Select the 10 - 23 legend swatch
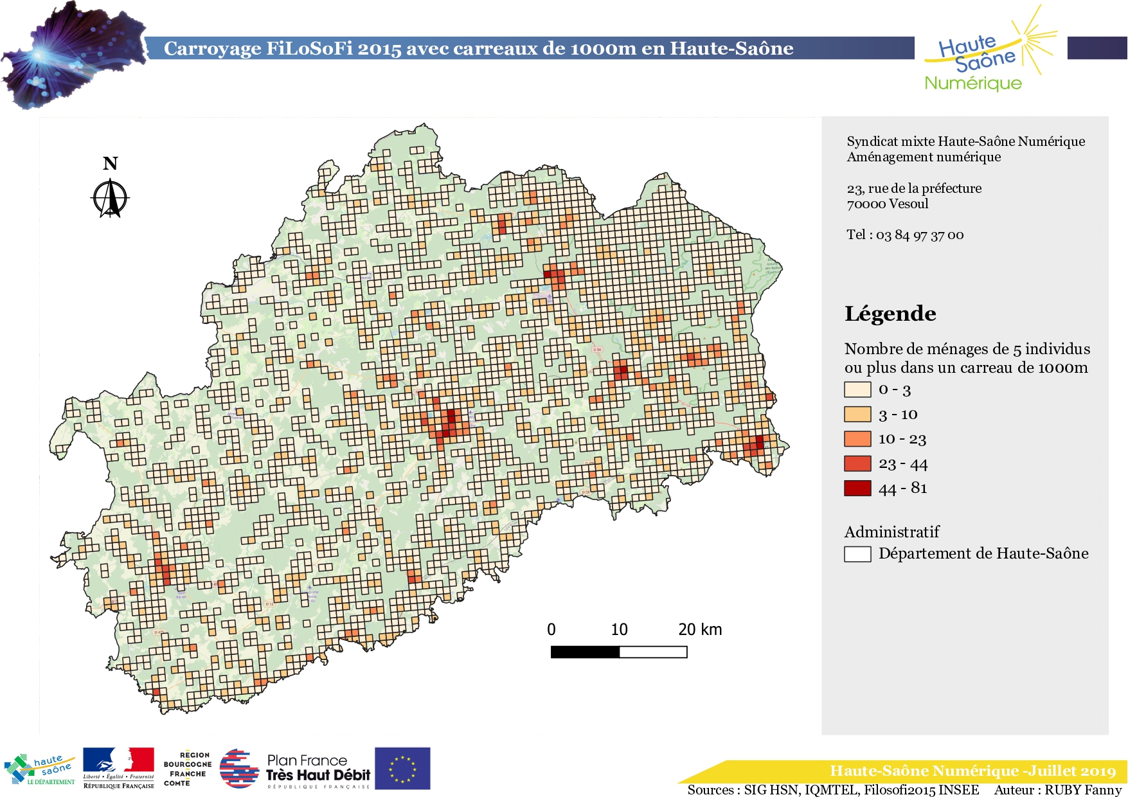Viewport: 1128px width, 797px height. point(857,439)
